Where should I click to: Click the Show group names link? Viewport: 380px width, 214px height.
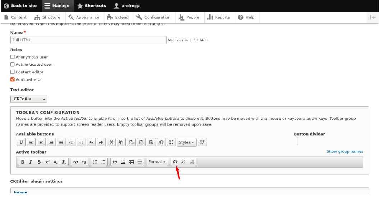click(345, 151)
